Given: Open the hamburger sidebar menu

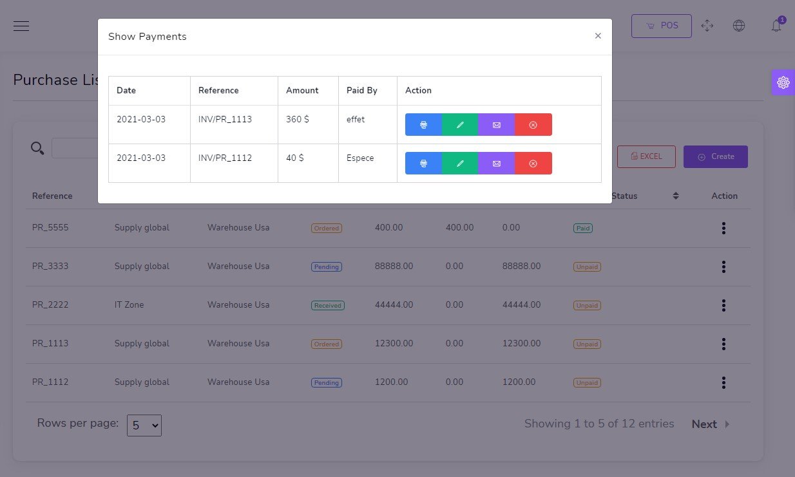Looking at the screenshot, I should [x=21, y=26].
